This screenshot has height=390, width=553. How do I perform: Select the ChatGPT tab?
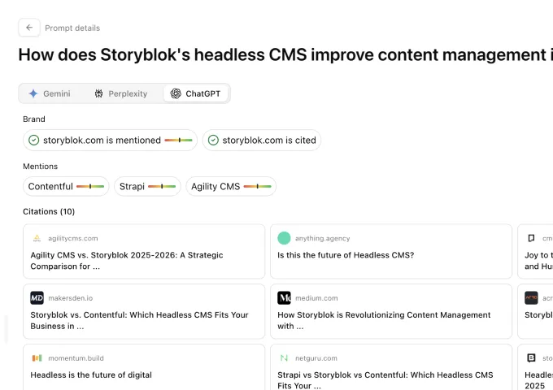pyautogui.click(x=196, y=93)
